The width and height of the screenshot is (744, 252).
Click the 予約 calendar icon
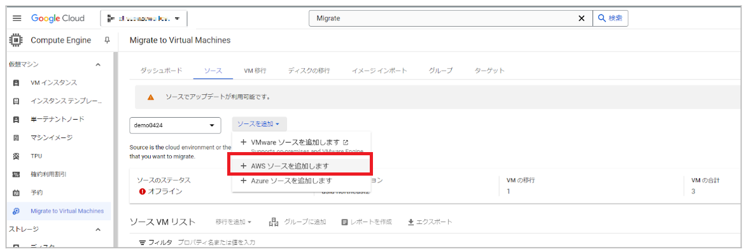point(16,193)
